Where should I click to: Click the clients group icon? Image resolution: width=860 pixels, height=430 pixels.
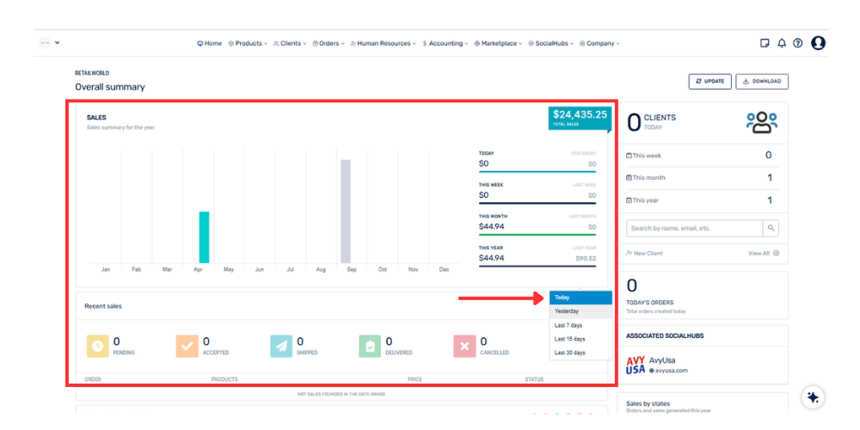[761, 123]
